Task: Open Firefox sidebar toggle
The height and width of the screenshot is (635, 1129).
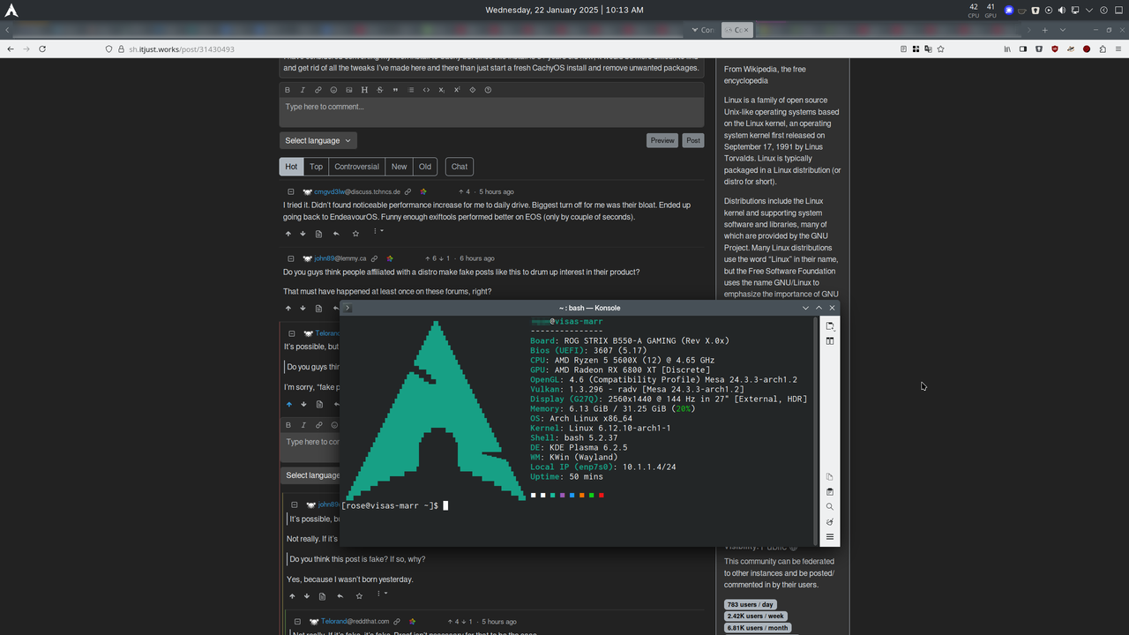Action: click(1023, 49)
